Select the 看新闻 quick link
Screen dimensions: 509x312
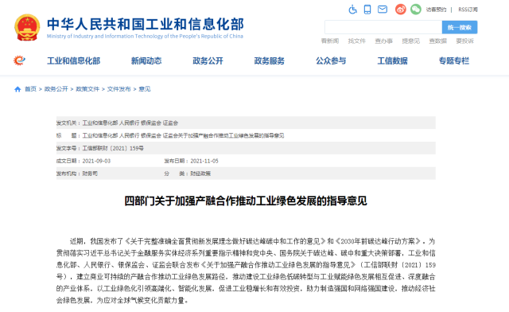coord(330,41)
